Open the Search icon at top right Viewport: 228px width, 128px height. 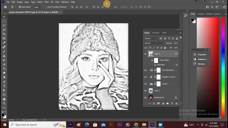(x=212, y=7)
